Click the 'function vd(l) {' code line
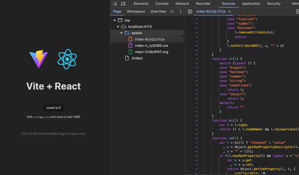The width and height of the screenshot is (299, 175). click(227, 138)
